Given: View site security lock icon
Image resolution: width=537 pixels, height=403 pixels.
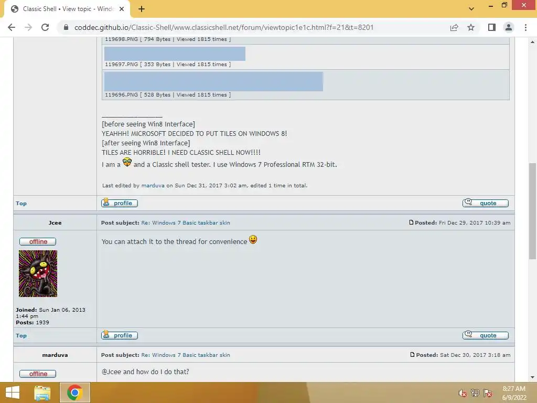Looking at the screenshot, I should [66, 27].
